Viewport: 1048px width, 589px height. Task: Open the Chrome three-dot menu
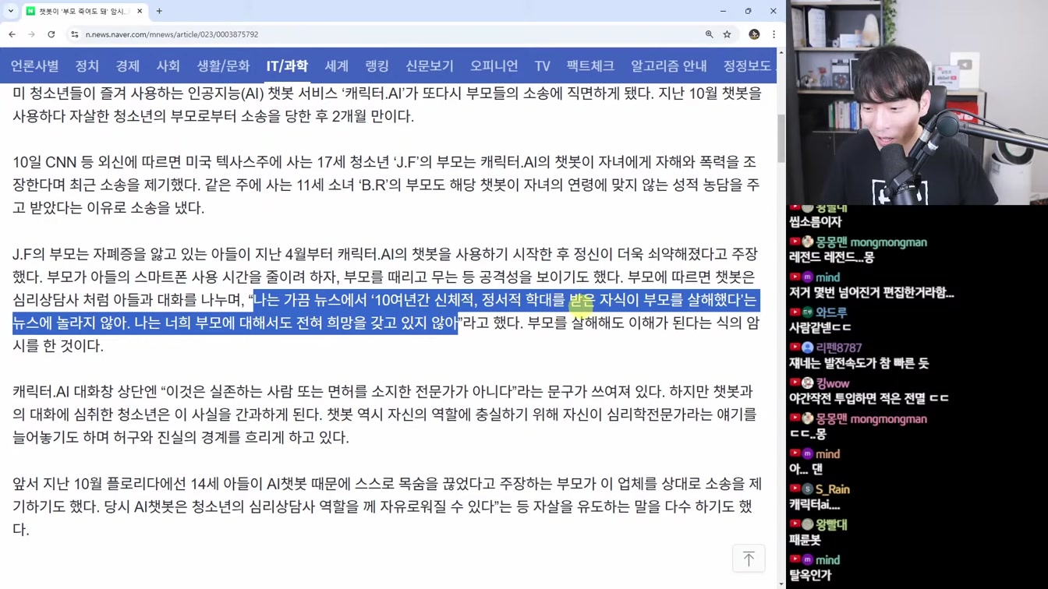774,34
